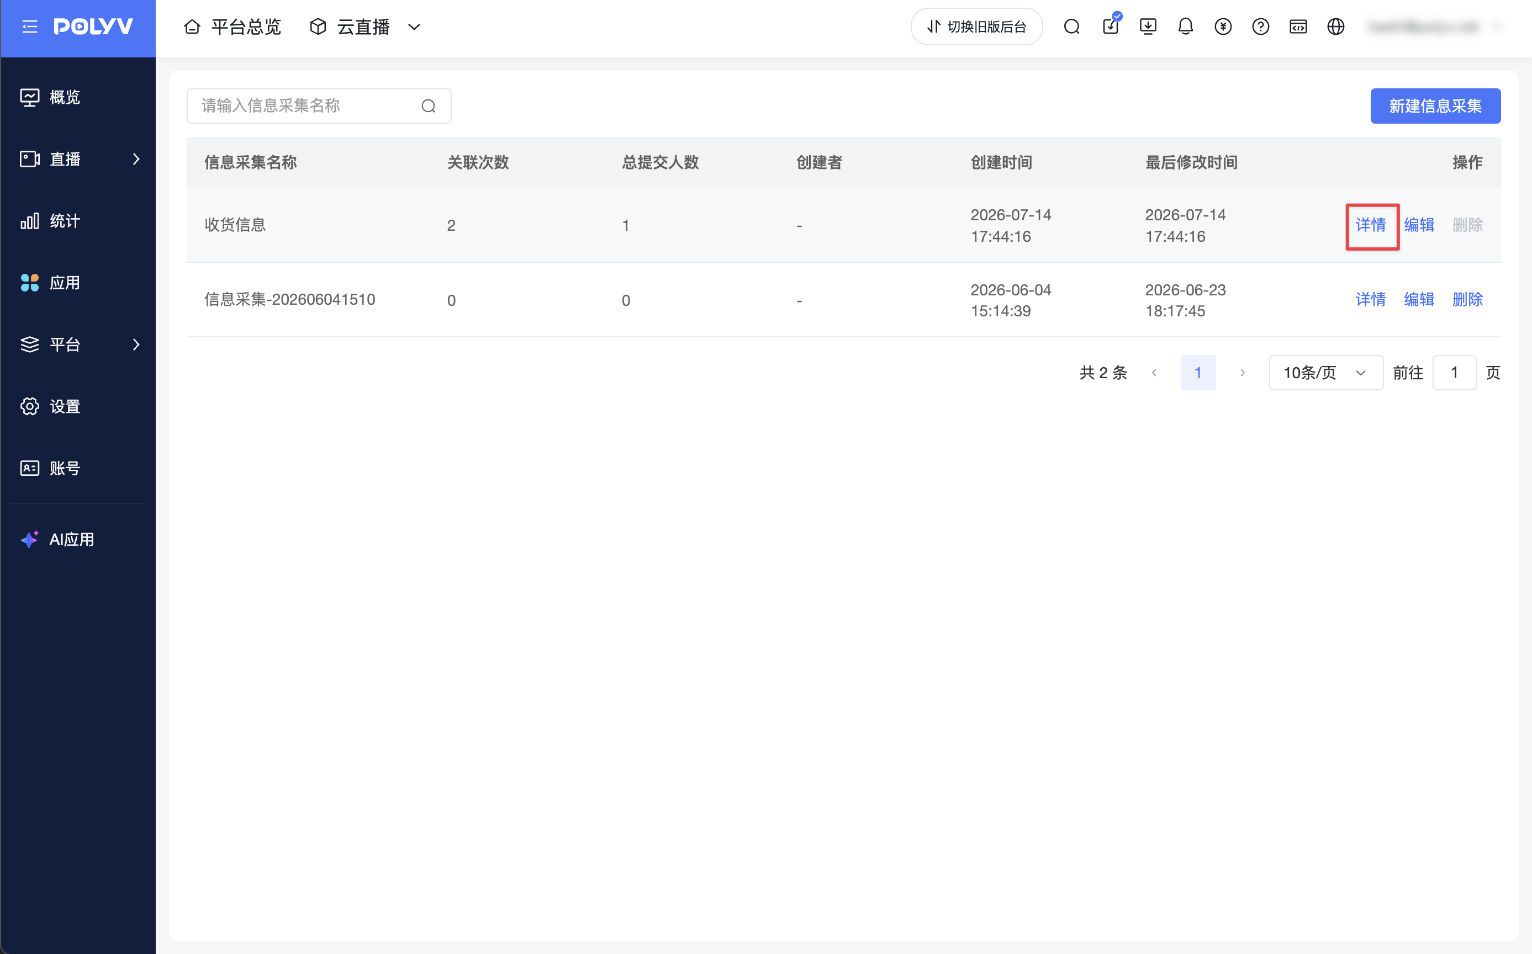The height and width of the screenshot is (954, 1532).
Task: Click 新建信息采集 button
Action: click(x=1435, y=106)
